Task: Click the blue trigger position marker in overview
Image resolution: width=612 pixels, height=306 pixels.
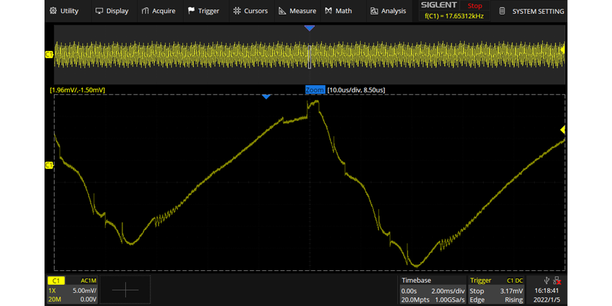Action: [310, 28]
